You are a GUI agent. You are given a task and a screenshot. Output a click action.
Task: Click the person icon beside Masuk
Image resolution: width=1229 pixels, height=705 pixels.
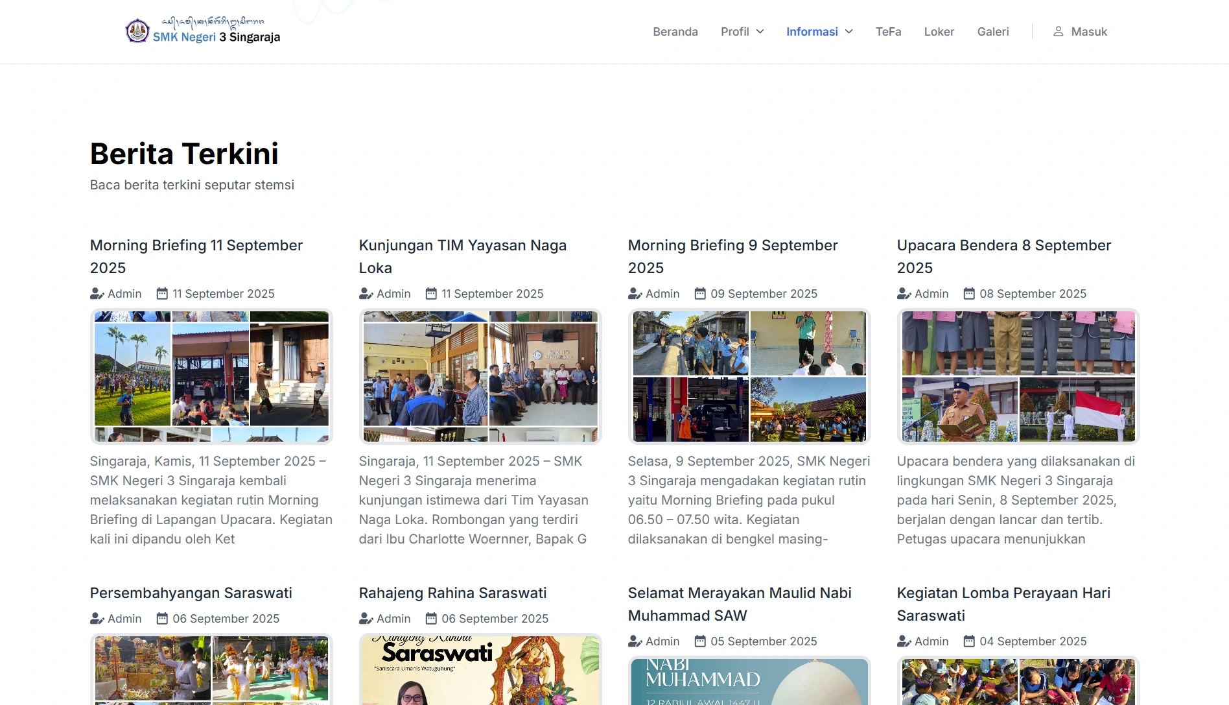(1059, 31)
